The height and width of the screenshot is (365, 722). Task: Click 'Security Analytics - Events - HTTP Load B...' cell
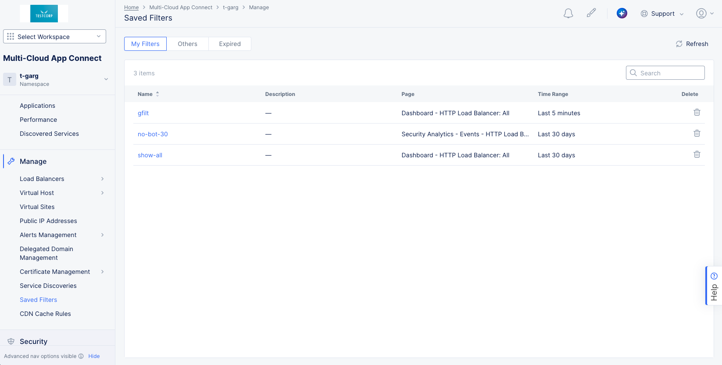pyautogui.click(x=465, y=134)
